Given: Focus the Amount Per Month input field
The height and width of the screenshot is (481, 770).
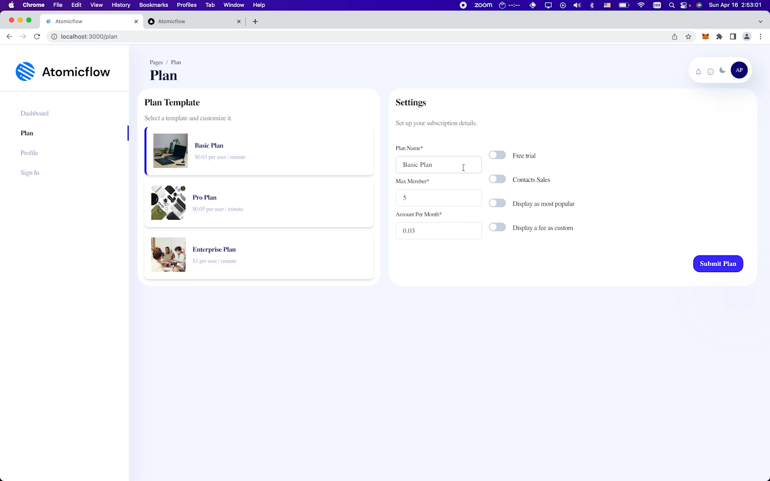Looking at the screenshot, I should click(x=438, y=231).
